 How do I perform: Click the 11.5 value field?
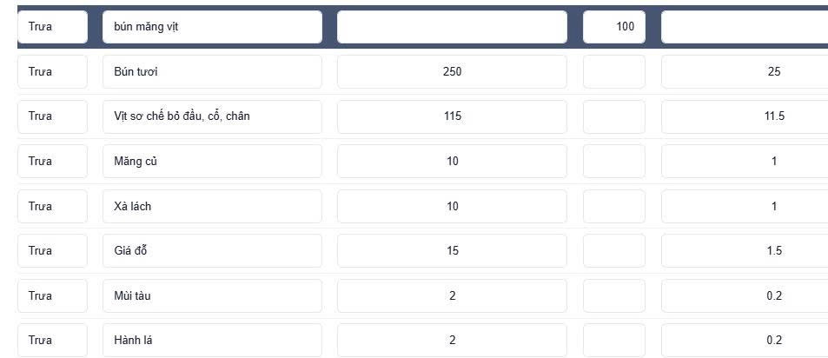pos(745,116)
